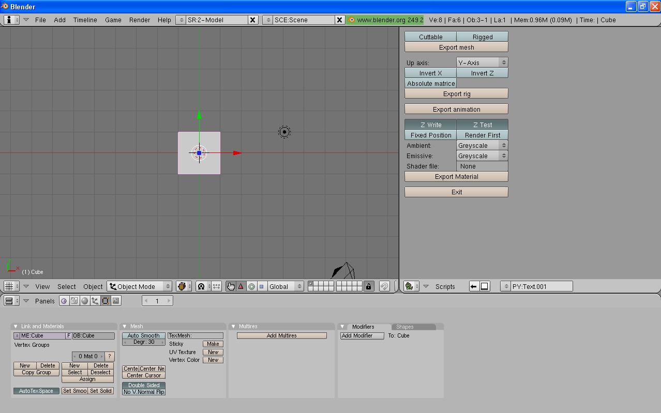Open the Object context icon in Panels

(95, 301)
